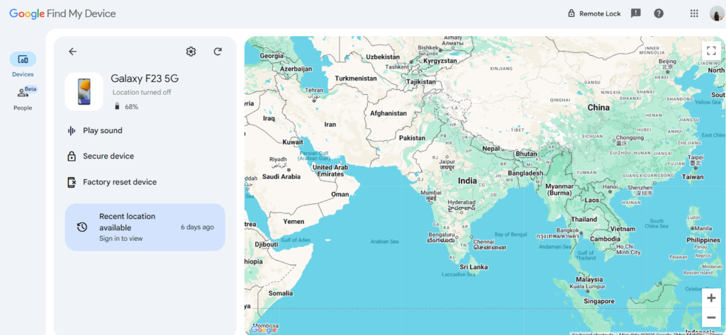Image resolution: width=726 pixels, height=335 pixels.
Task: Click the Factory reset device option
Action: click(x=119, y=182)
